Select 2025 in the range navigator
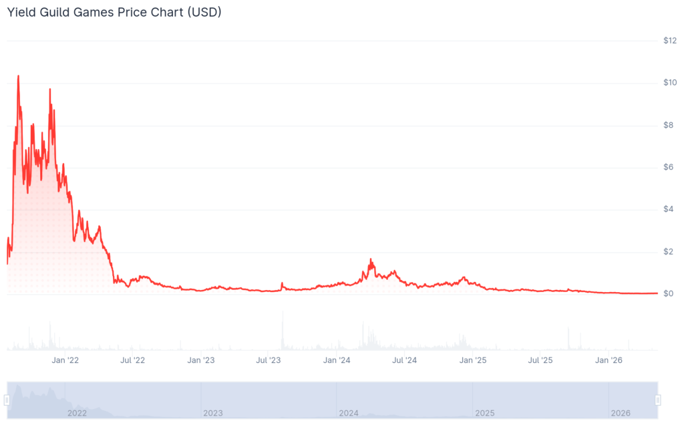This screenshot has width=684, height=429. pos(485,413)
